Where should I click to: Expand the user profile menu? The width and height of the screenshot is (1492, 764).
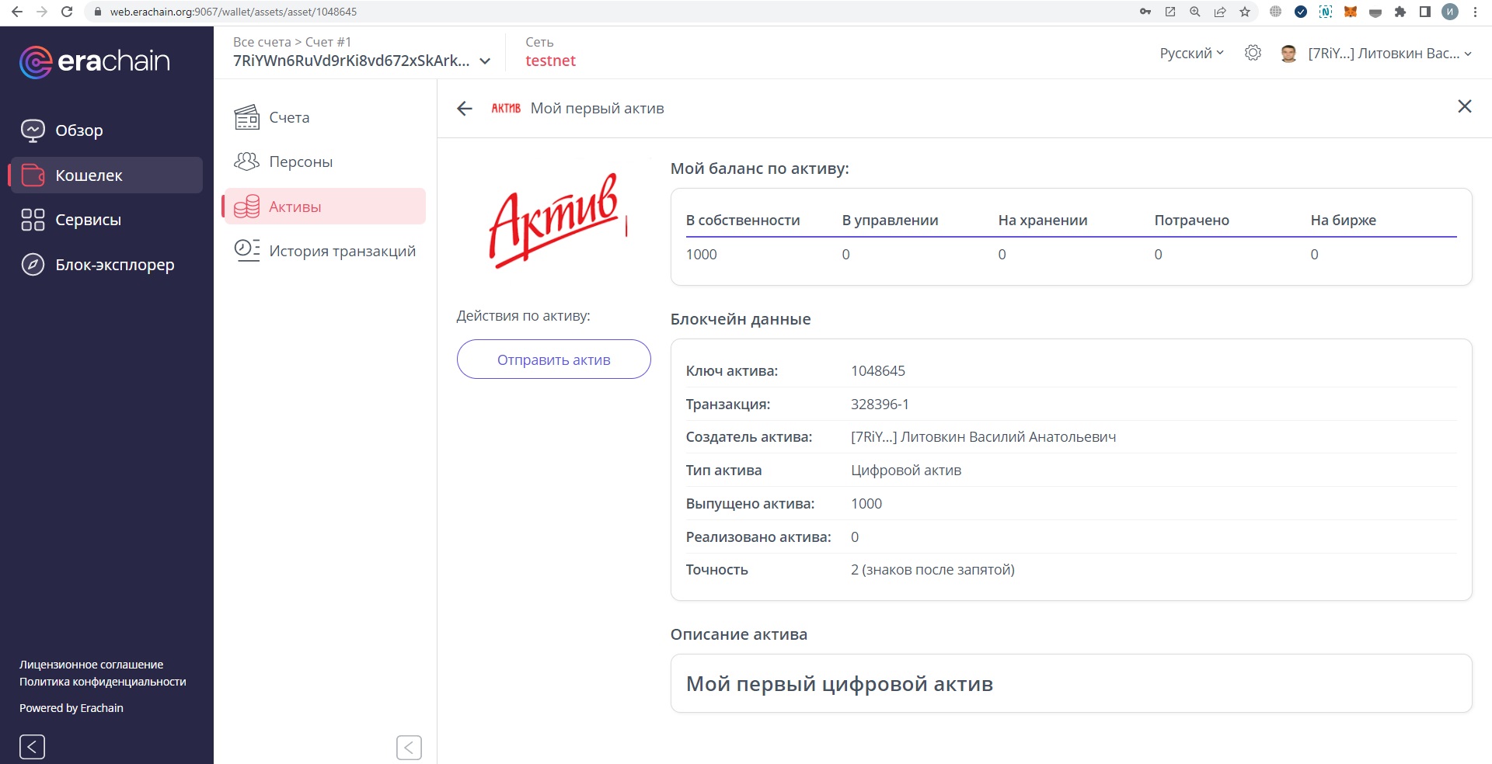(x=1467, y=54)
